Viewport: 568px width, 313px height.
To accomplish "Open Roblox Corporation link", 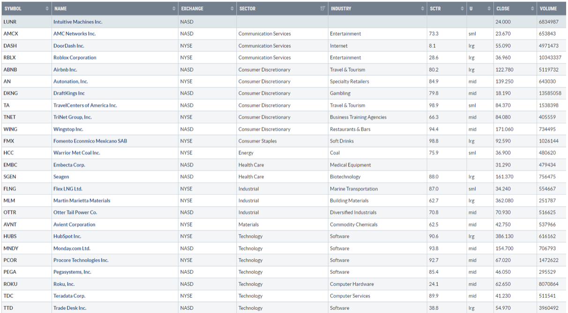I will (75, 58).
